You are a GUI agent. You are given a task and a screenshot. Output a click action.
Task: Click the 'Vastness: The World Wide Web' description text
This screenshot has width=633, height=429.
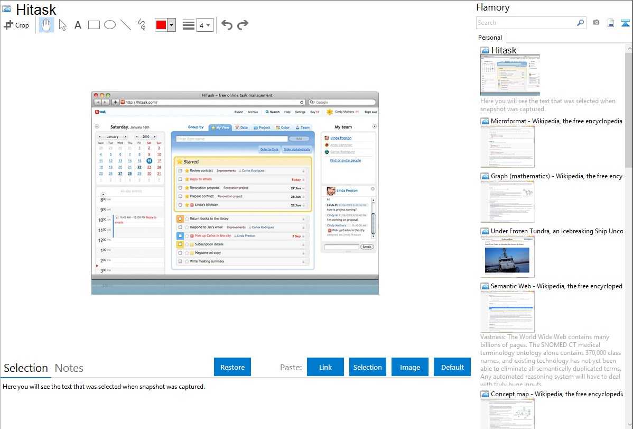tap(551, 360)
